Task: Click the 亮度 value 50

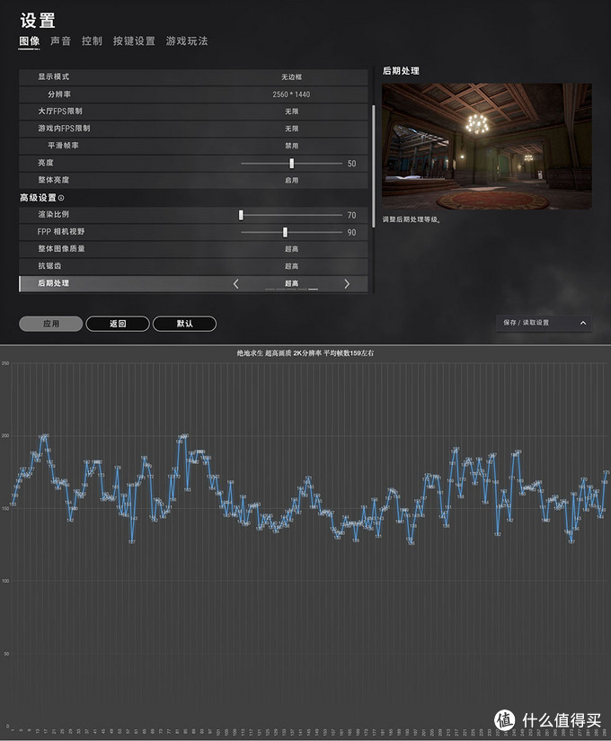Action: click(351, 164)
